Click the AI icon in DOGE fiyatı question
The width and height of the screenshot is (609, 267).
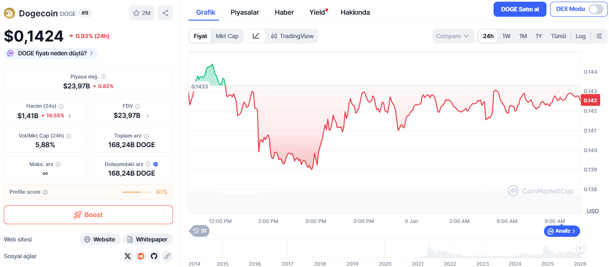click(x=10, y=53)
